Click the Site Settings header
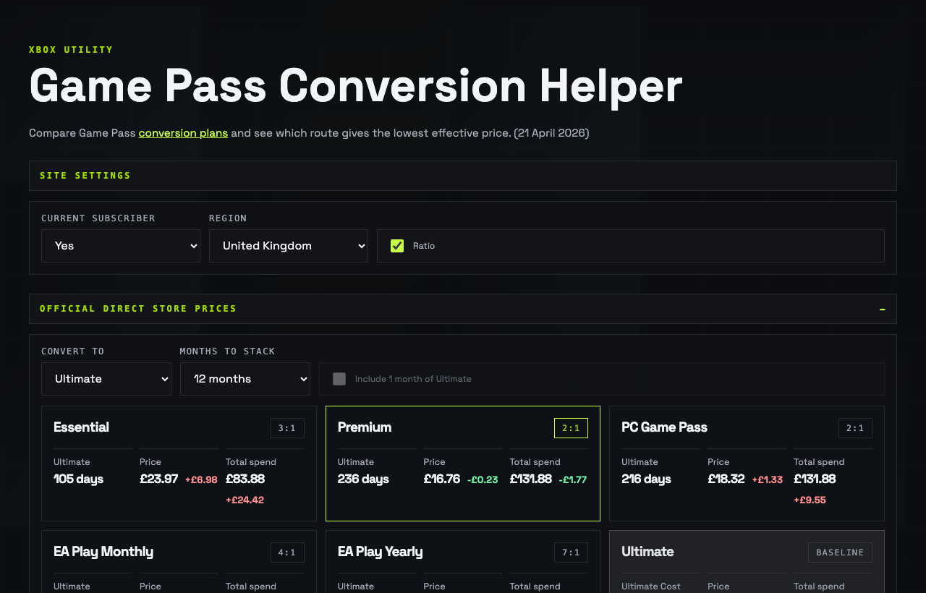This screenshot has width=926, height=593. tap(463, 176)
